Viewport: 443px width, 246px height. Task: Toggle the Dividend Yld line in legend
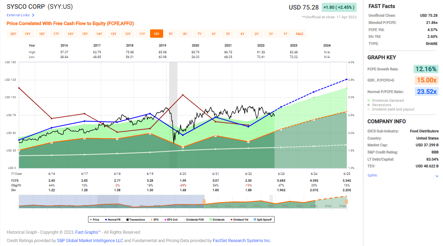coord(241,219)
